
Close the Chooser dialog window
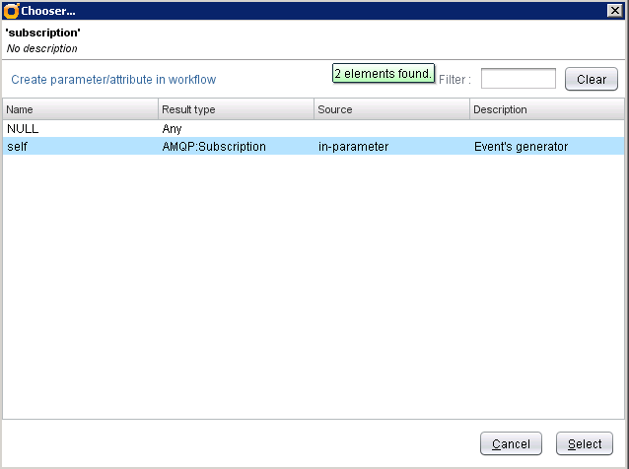pyautogui.click(x=613, y=10)
